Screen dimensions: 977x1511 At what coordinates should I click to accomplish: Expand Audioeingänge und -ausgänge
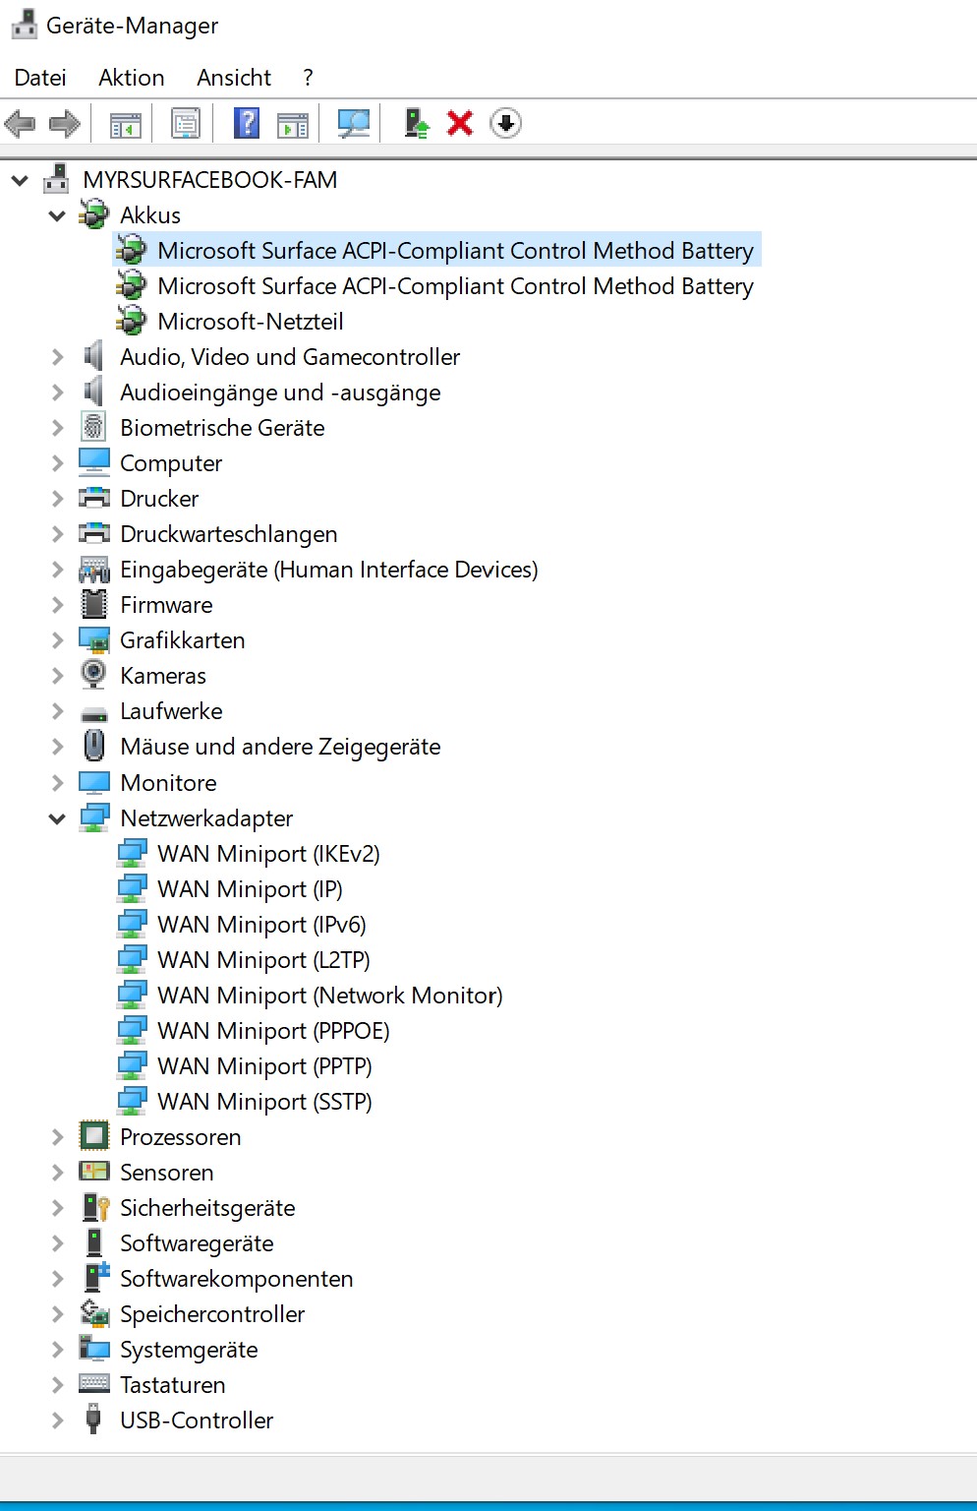tap(57, 393)
